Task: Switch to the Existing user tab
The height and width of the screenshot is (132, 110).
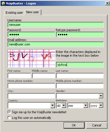Action: point(14,13)
